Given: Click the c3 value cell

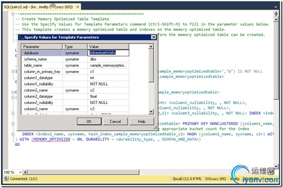Looking at the screenshot, I should 108,109.
